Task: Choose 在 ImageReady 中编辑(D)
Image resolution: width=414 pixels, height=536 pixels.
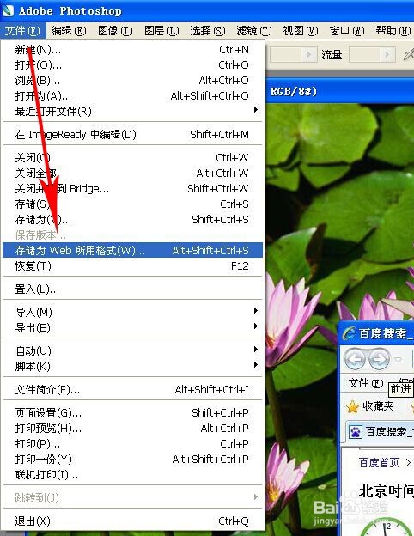Action: pyautogui.click(x=132, y=135)
